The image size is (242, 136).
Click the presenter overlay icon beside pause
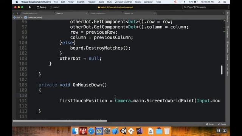coord(225,131)
